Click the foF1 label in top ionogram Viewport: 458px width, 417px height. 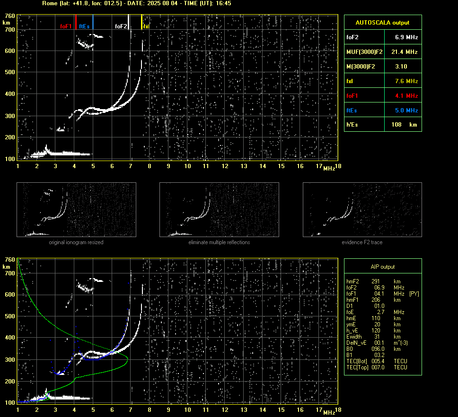coord(66,26)
